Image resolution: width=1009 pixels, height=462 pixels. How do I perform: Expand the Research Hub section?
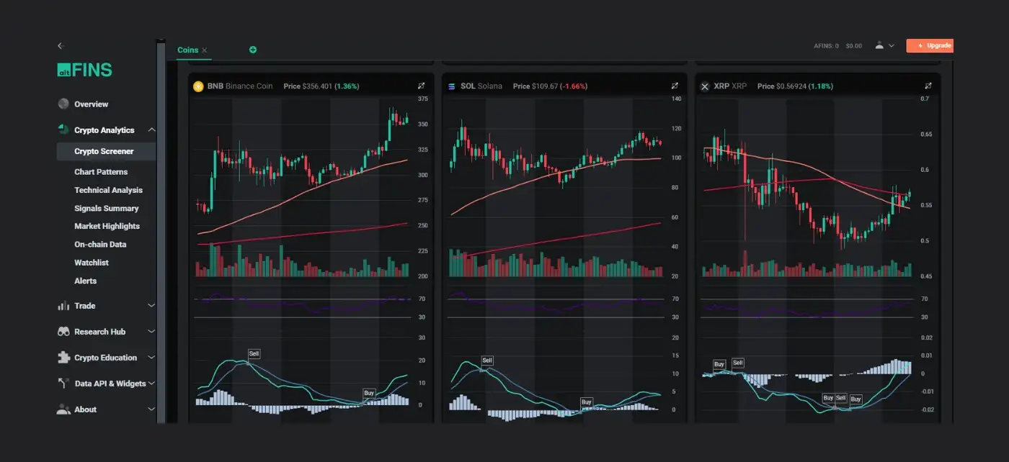(151, 332)
